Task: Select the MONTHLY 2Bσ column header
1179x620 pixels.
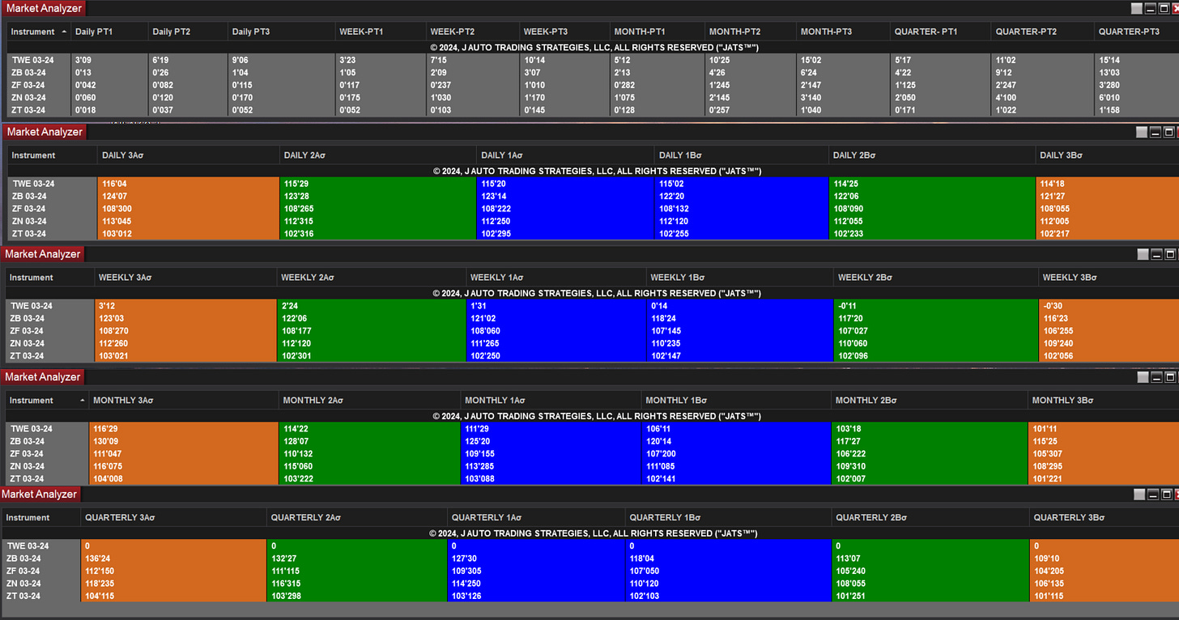Action: 929,401
